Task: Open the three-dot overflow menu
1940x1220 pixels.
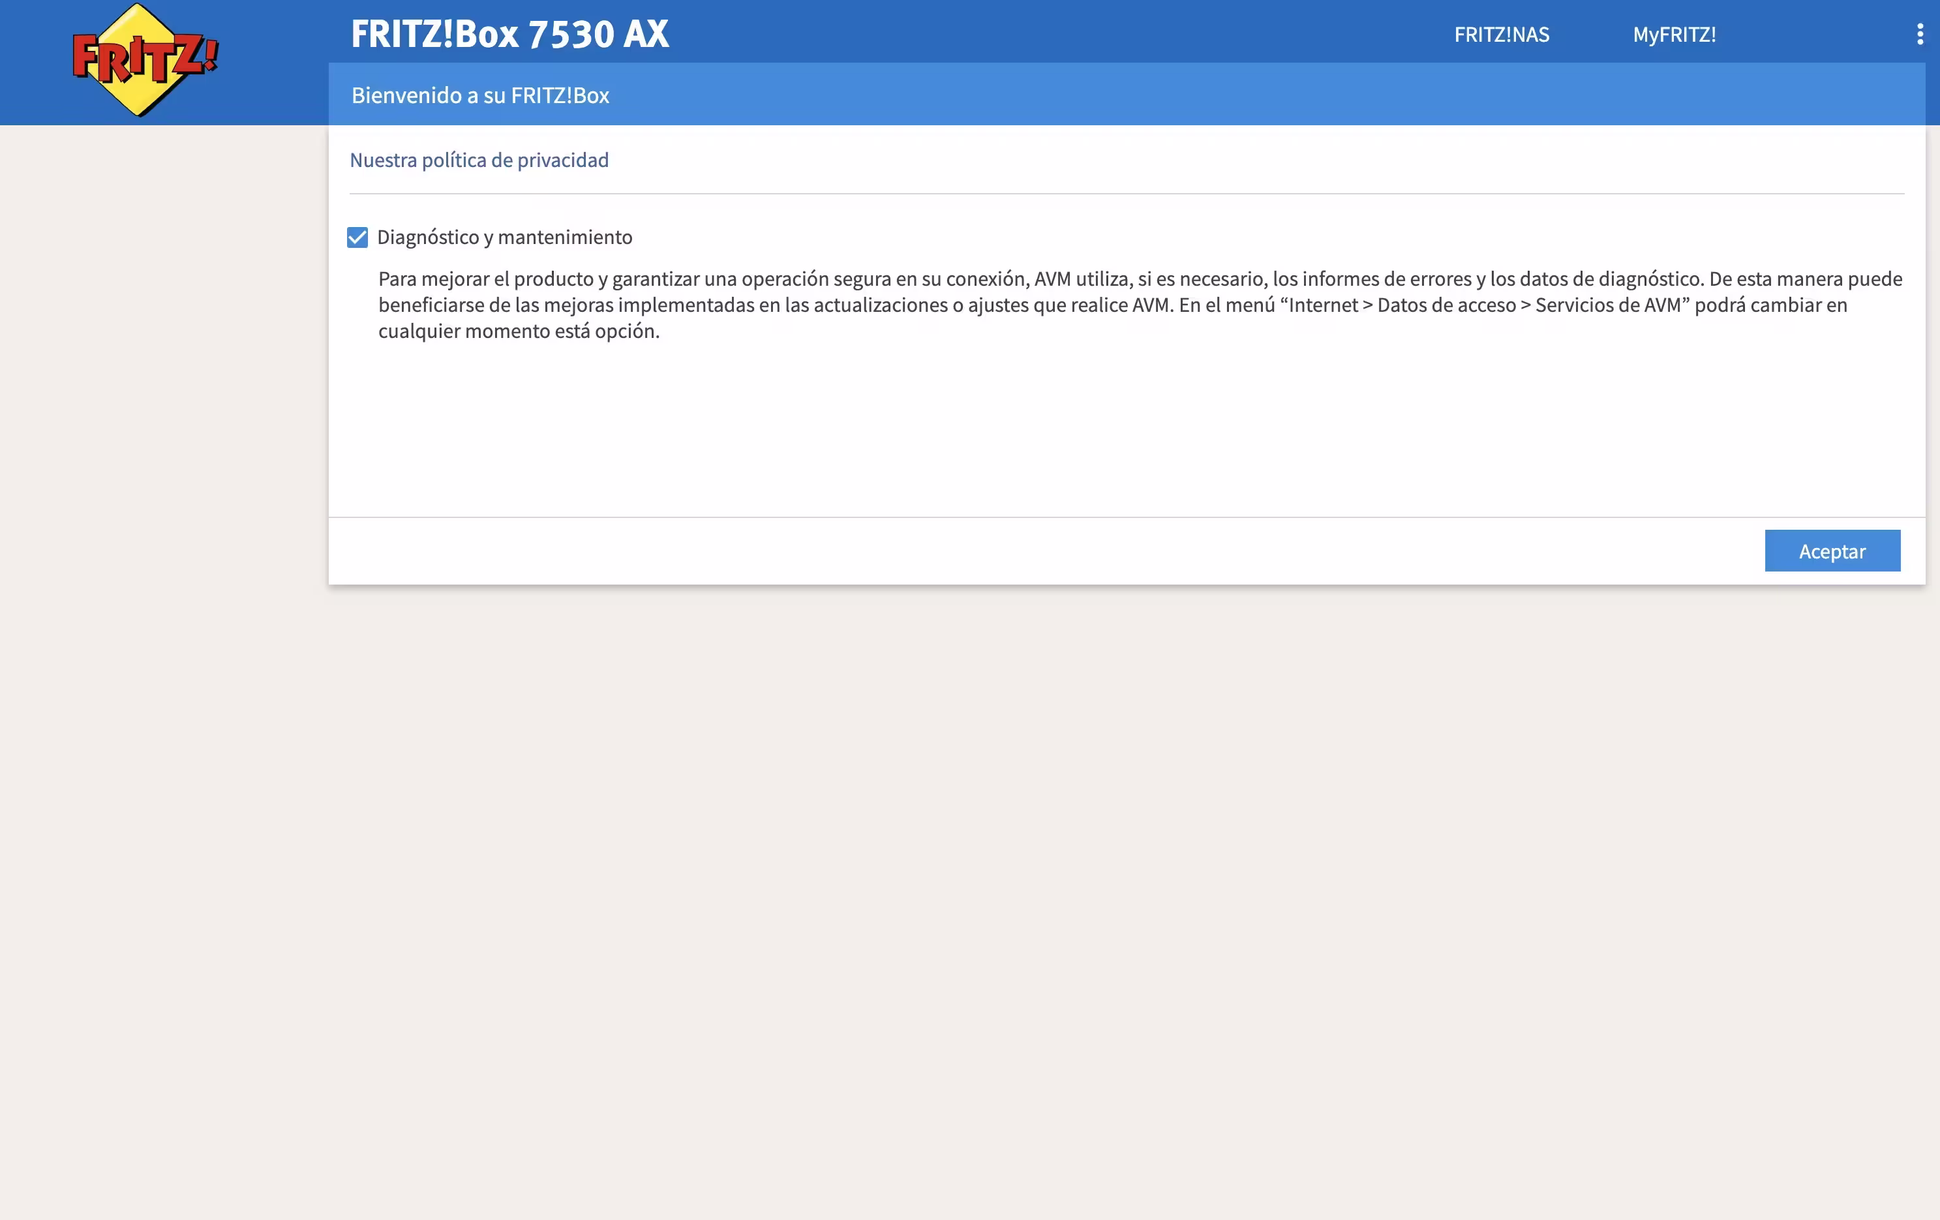Action: click(x=1920, y=34)
